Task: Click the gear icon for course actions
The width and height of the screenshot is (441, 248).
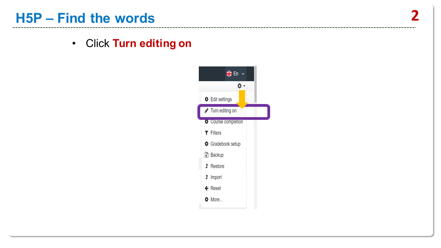Action: (239, 86)
